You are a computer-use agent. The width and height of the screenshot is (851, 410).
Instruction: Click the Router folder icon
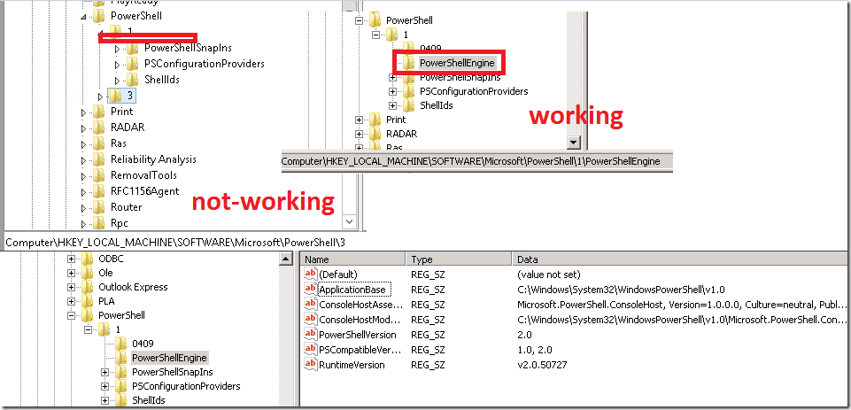tap(99, 207)
